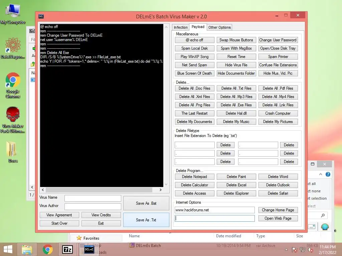The image size is (342, 256).
Task: Click the Confuse File Extensions button
Action: coord(278,65)
